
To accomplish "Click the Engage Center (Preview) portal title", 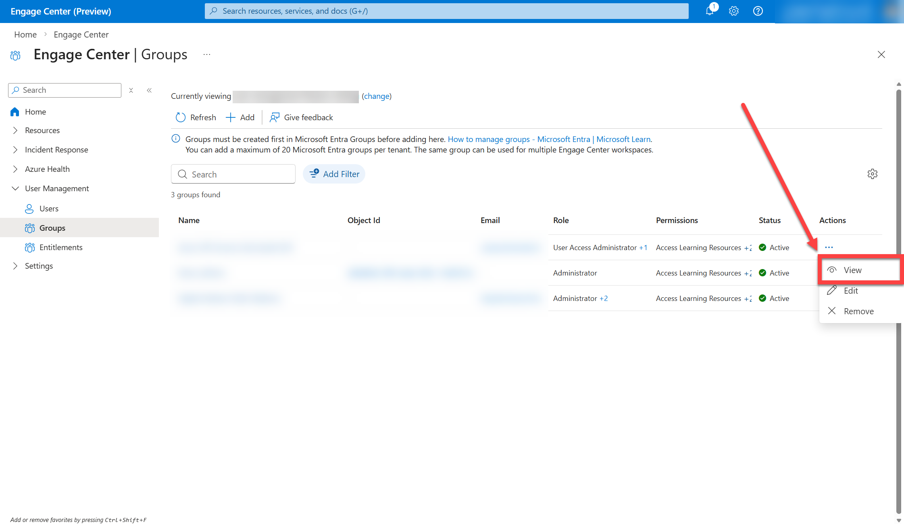I will pos(61,11).
